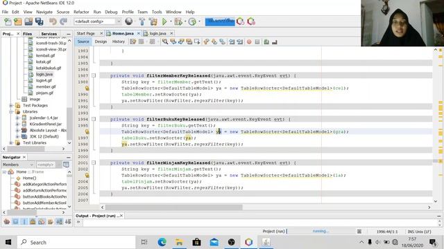Click the Stop Macro Recording icon

[x=257, y=41]
